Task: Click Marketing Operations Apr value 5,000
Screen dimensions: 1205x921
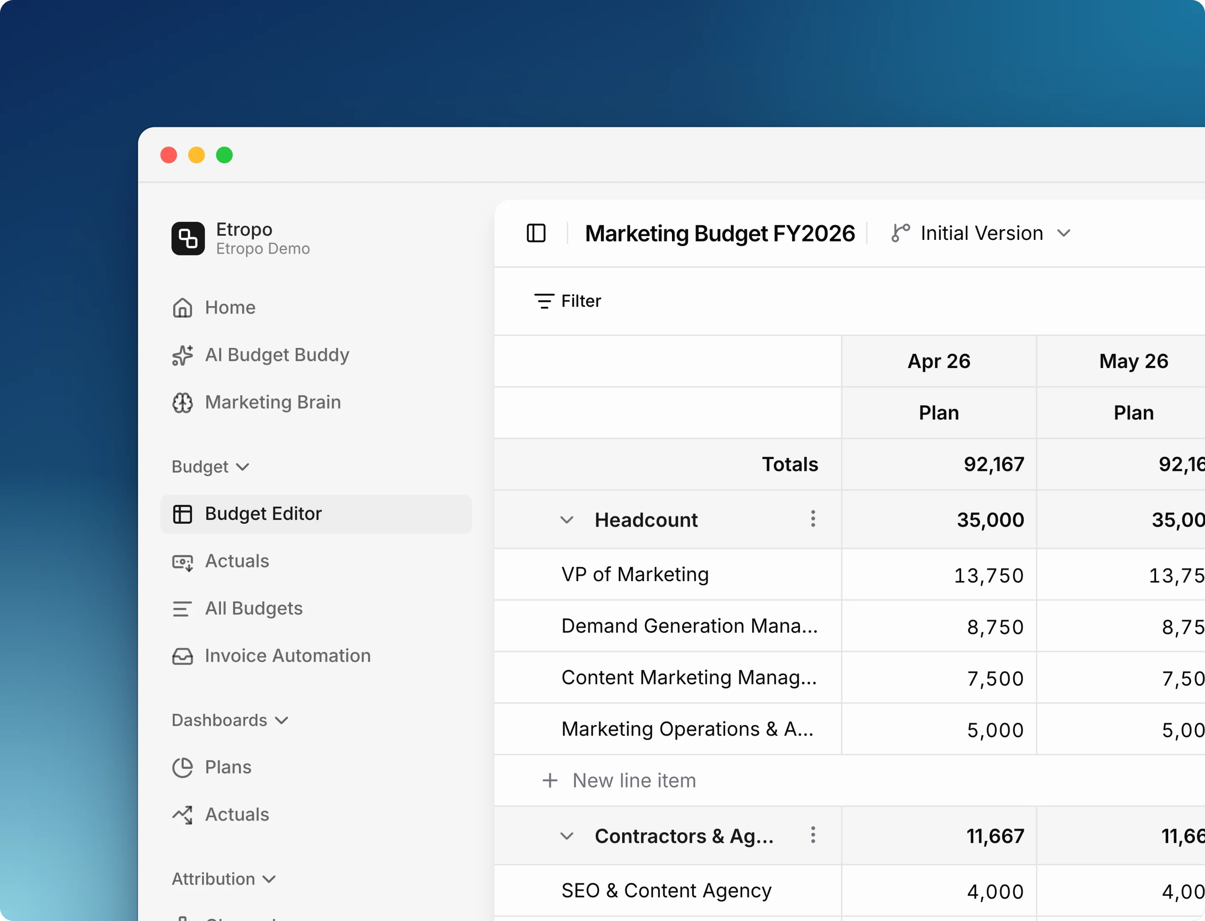Action: 995,730
